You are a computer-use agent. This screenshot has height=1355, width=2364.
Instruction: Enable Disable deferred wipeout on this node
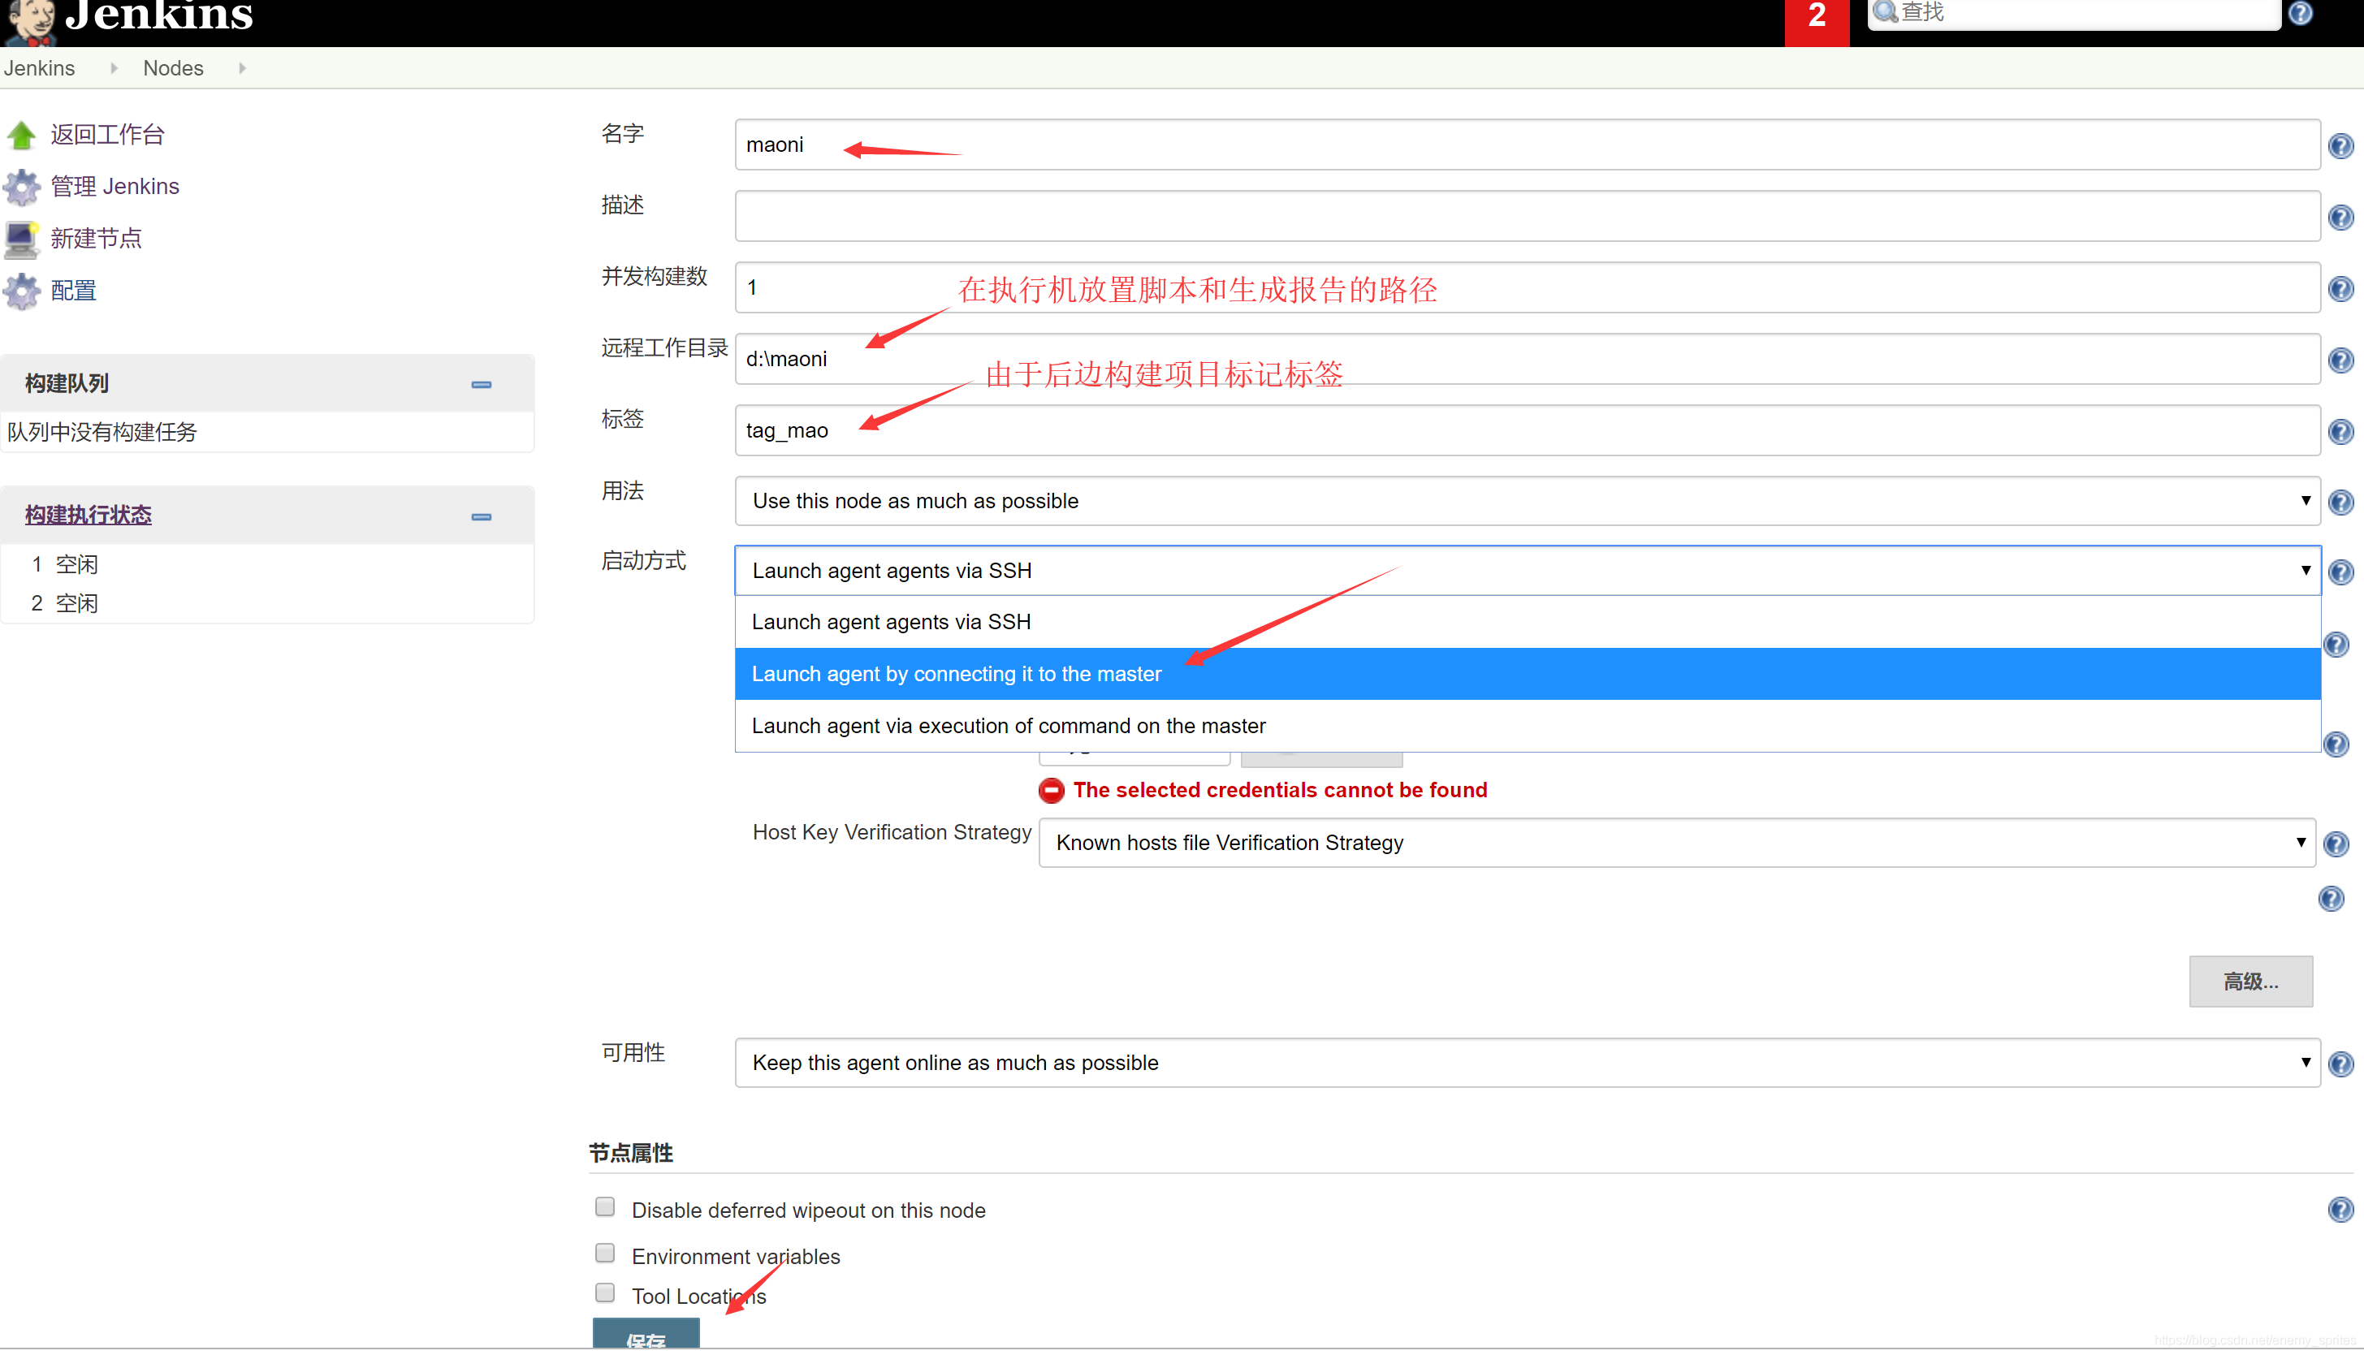pos(605,1207)
